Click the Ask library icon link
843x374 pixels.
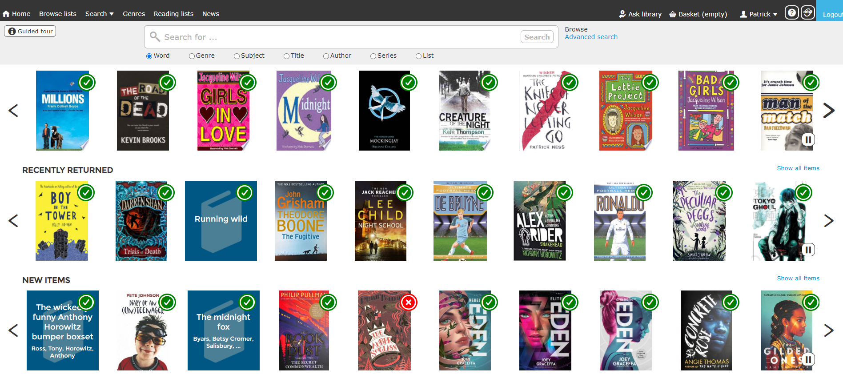[x=622, y=14]
